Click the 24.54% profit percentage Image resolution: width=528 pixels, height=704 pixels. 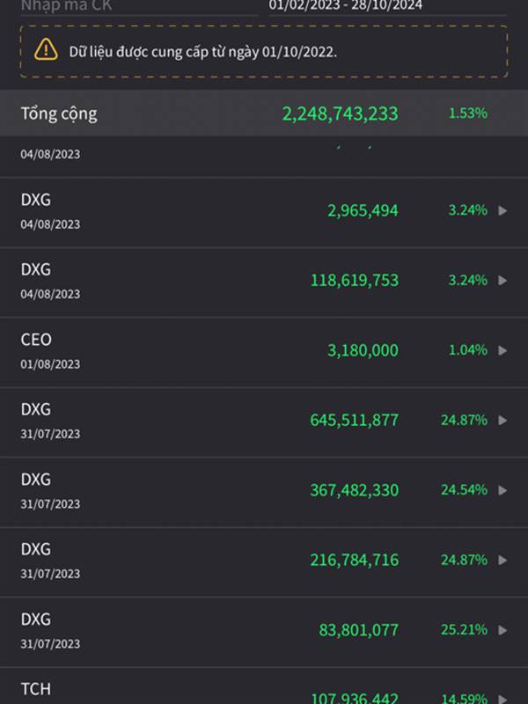click(x=464, y=489)
